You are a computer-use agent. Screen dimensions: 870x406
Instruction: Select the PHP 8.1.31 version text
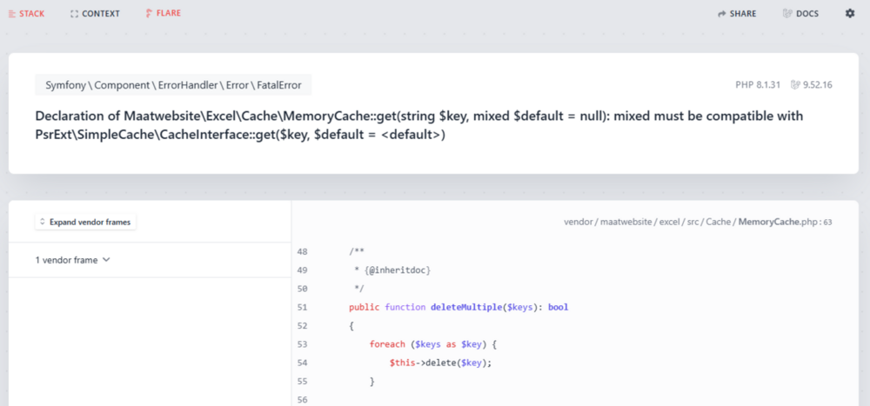[x=758, y=85]
